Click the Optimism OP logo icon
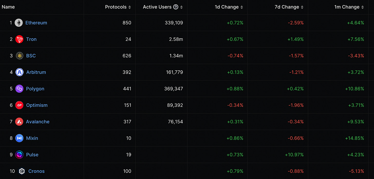This screenshot has height=179, width=374. 19,105
